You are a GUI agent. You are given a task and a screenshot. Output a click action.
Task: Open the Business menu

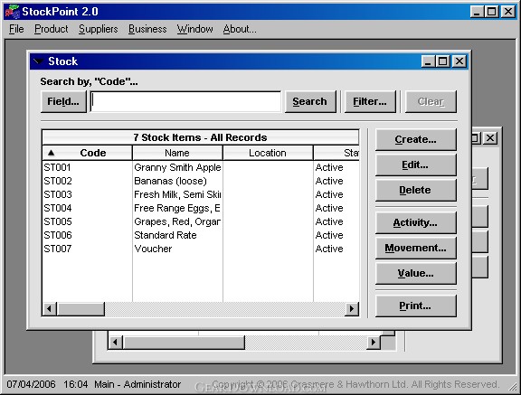(147, 29)
